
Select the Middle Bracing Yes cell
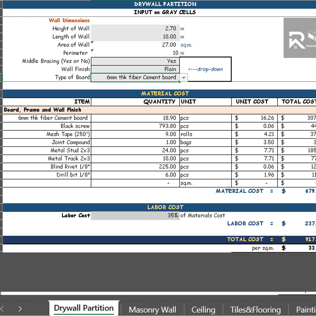[x=135, y=61]
